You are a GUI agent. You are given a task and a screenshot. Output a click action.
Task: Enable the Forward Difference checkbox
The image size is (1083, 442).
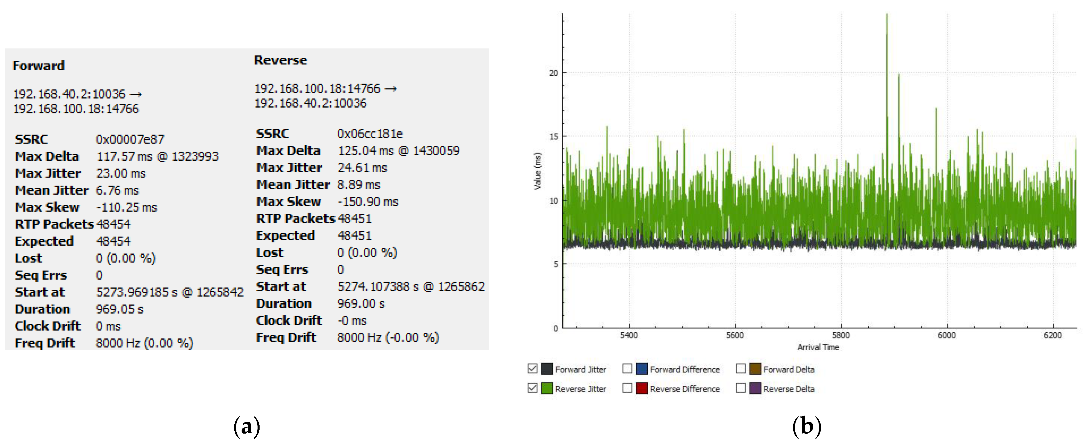tap(627, 369)
